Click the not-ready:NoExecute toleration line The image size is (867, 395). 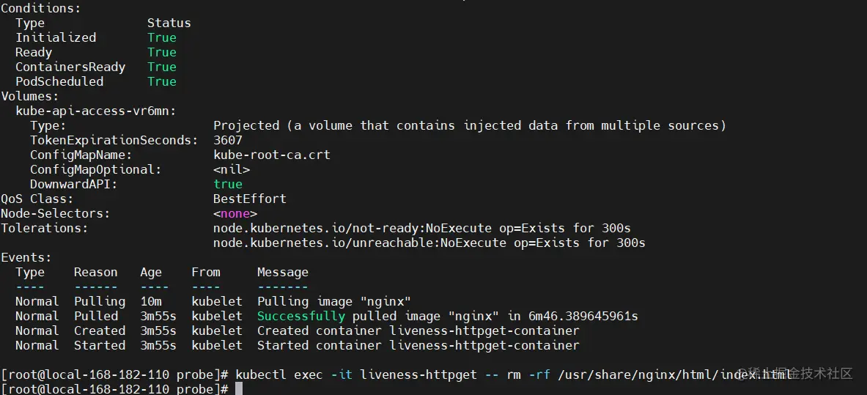pyautogui.click(x=422, y=228)
